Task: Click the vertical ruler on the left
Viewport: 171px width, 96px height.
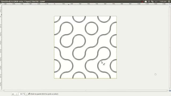Action: click(1, 47)
